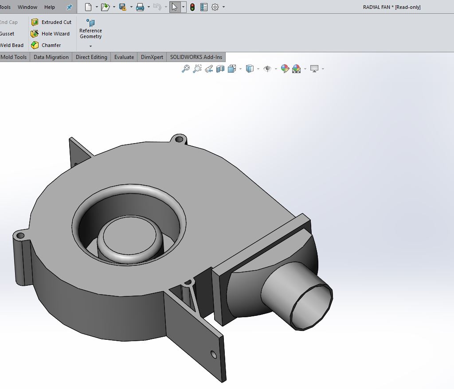Click the RADYAL FAN document title
The width and height of the screenshot is (454, 389).
pos(392,7)
